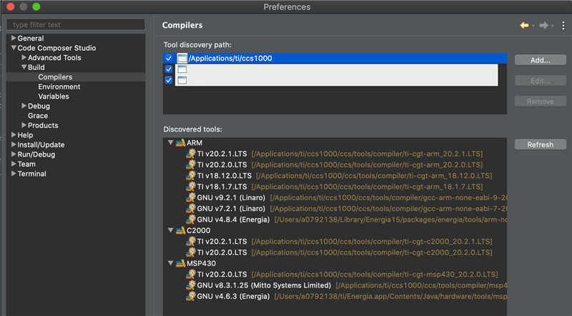572x316 pixels.
Task: Toggle the third discovery path checkbox
Action: pos(169,80)
